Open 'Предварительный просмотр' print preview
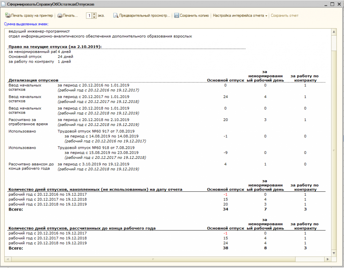 [142, 15]
